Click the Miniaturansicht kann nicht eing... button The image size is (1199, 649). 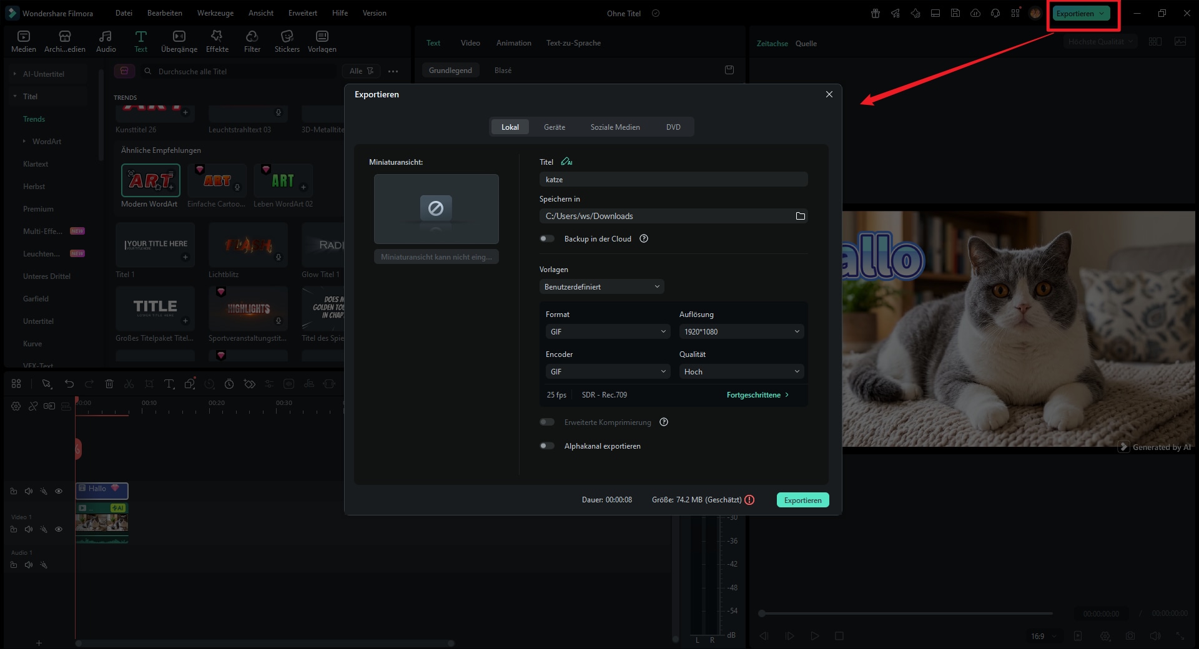coord(437,256)
